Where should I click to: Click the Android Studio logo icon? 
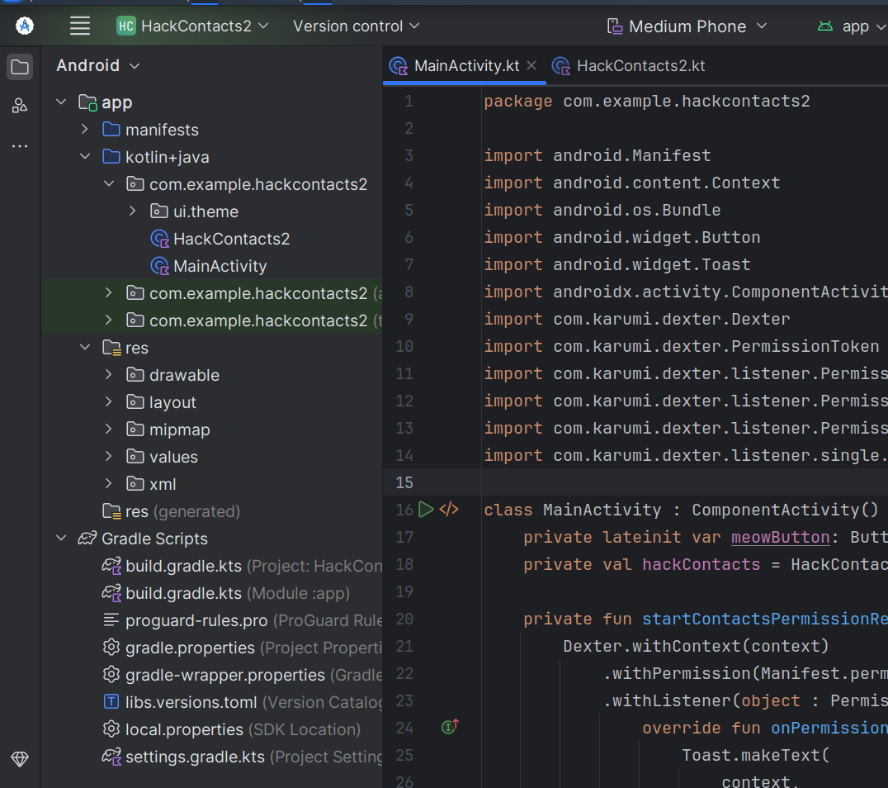pyautogui.click(x=25, y=26)
